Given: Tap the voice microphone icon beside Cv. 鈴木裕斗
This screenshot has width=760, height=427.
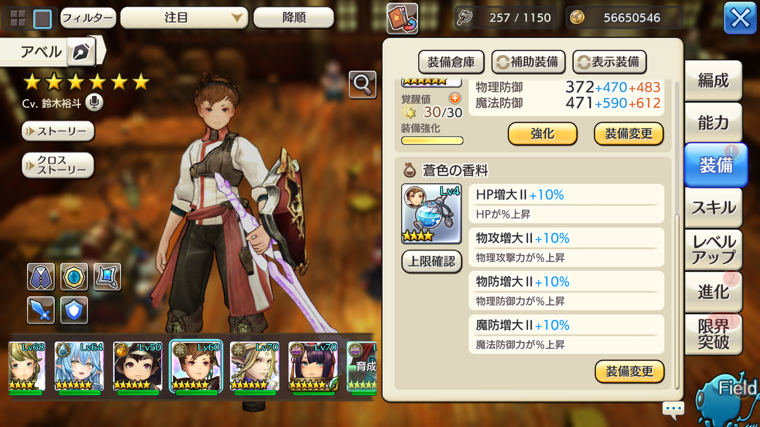Looking at the screenshot, I should click(x=94, y=102).
